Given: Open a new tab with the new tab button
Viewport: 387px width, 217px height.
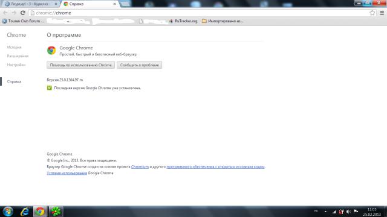Looking at the screenshot, I should click(x=125, y=4).
